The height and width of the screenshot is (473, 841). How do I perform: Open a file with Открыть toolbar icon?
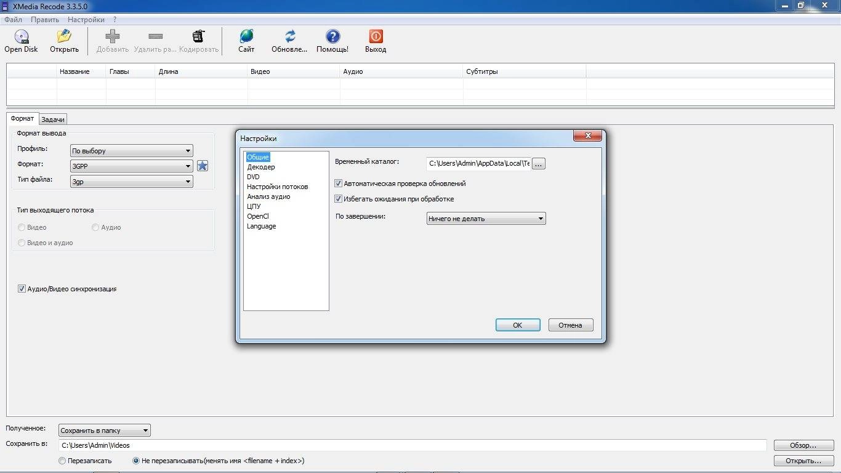[x=64, y=36]
